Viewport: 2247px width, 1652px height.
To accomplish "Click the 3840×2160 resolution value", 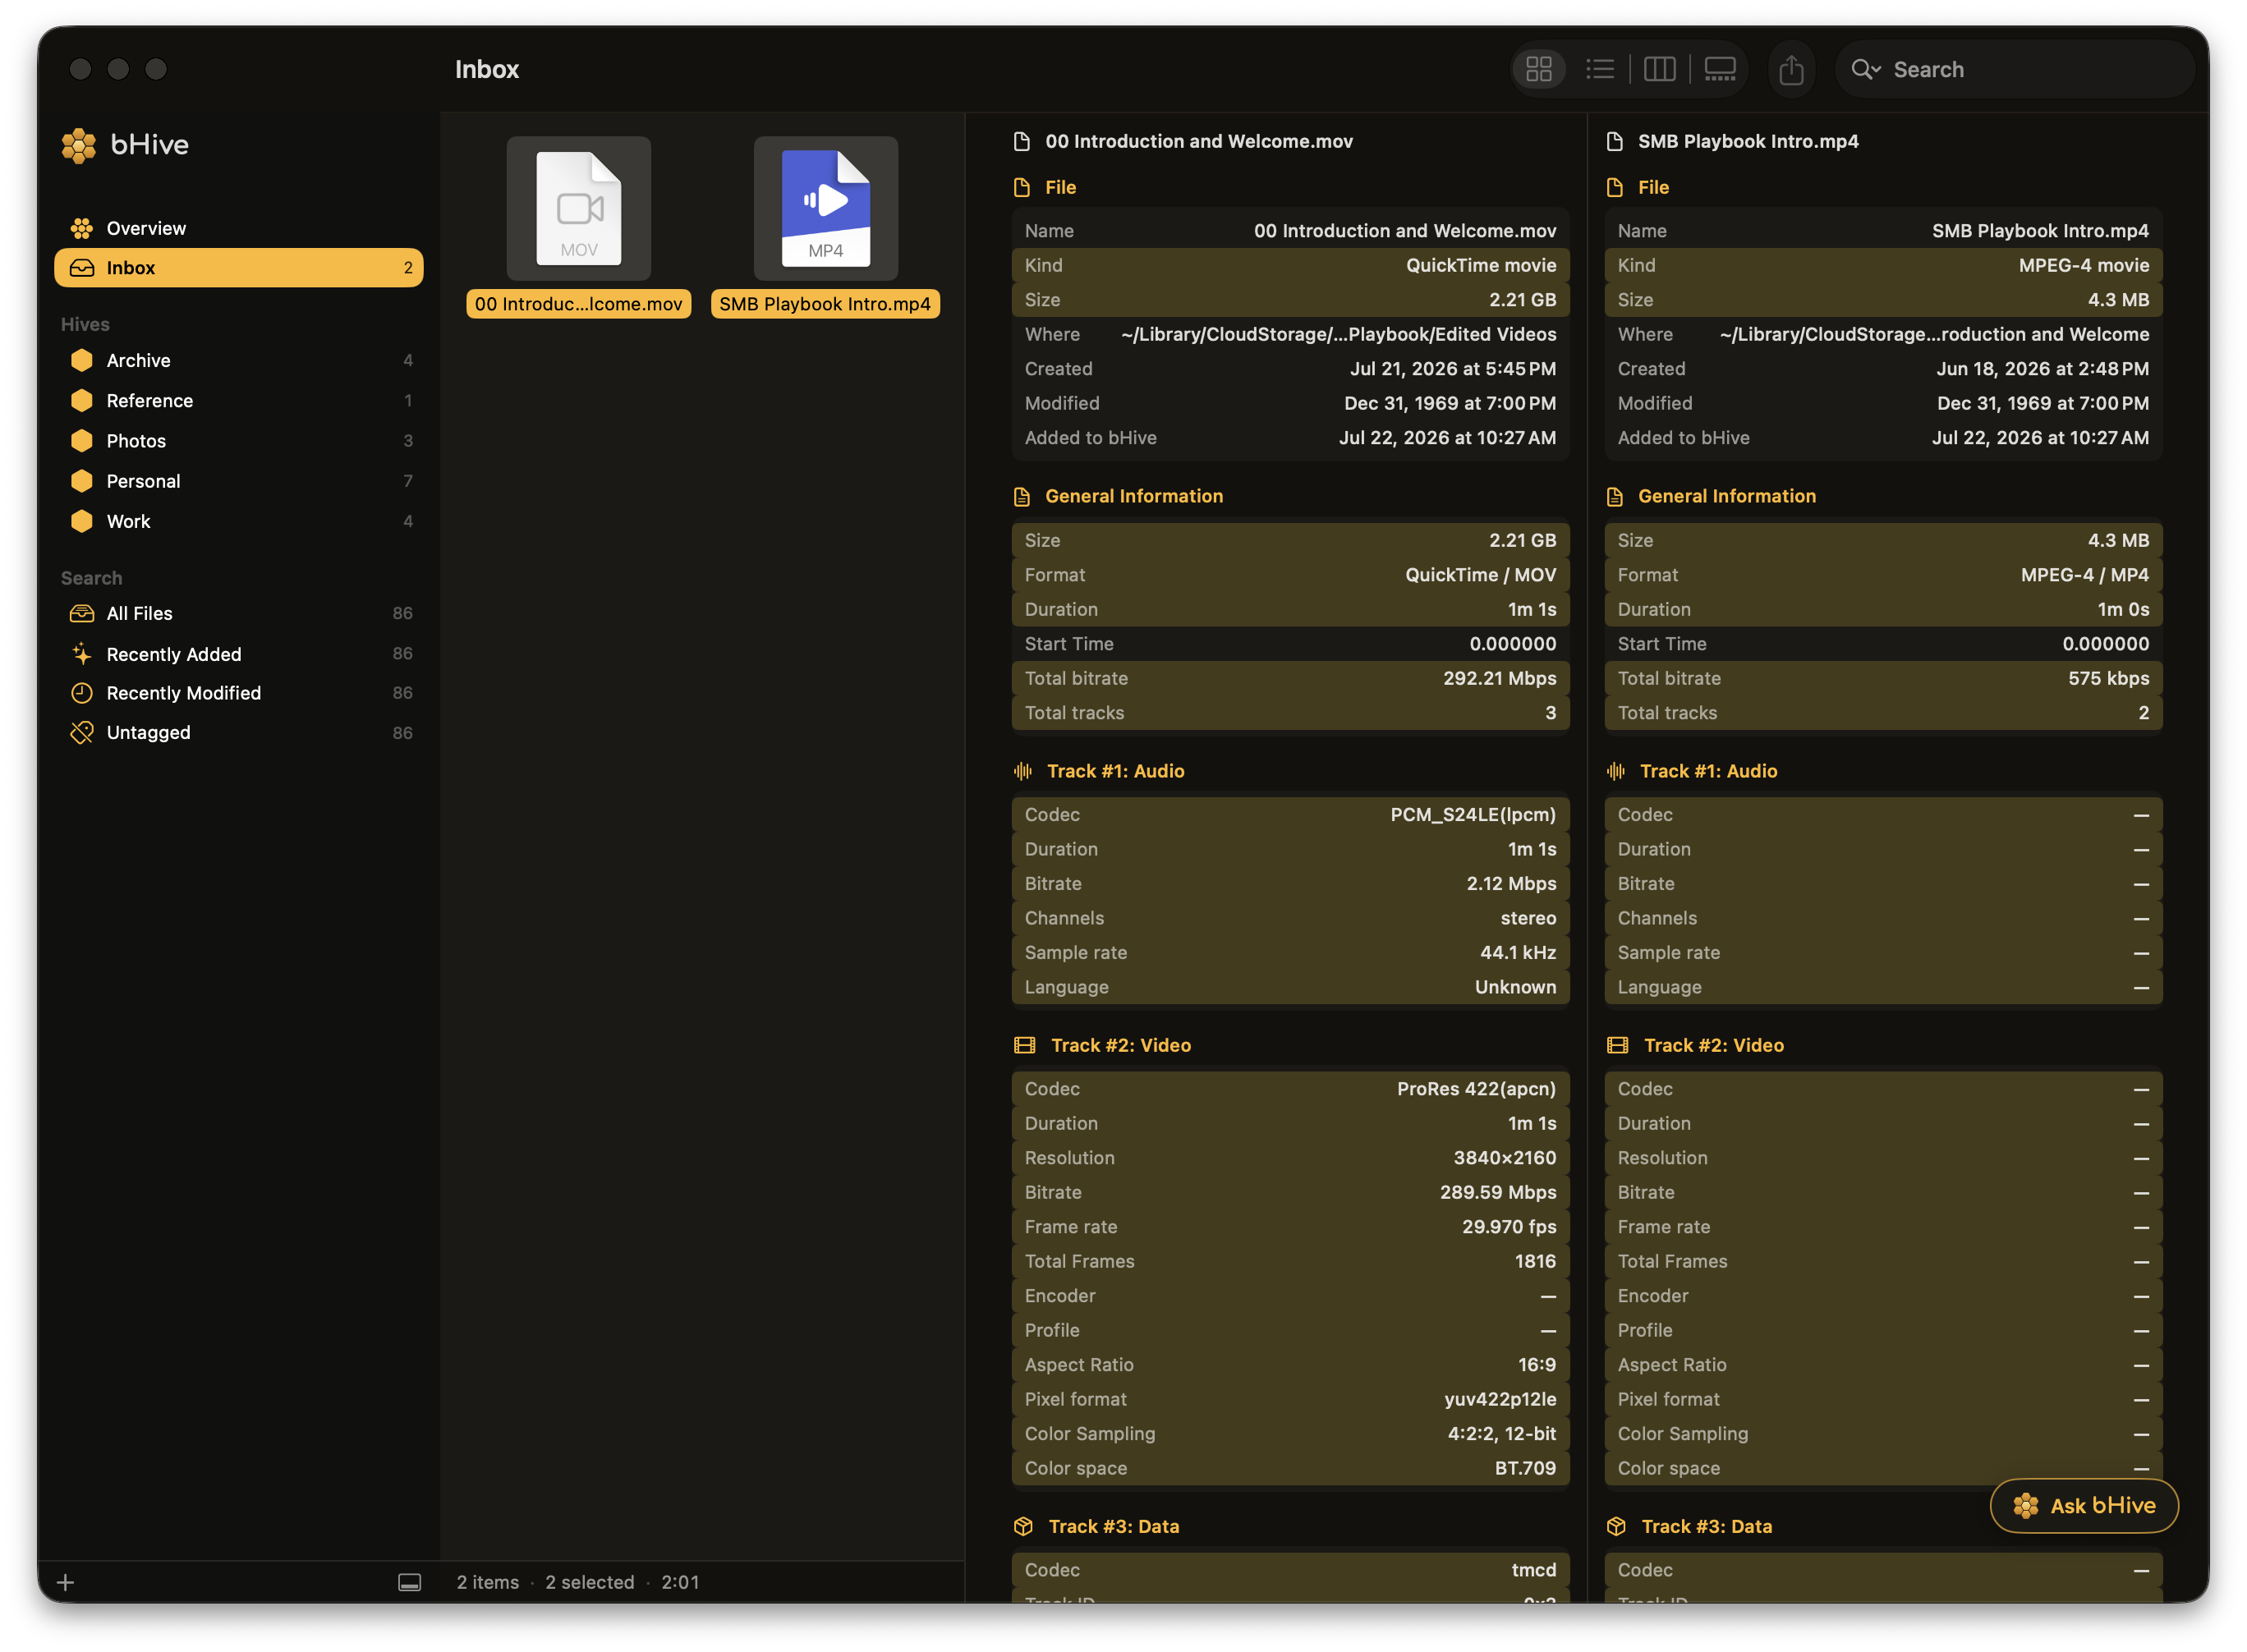I will pos(1505,1158).
